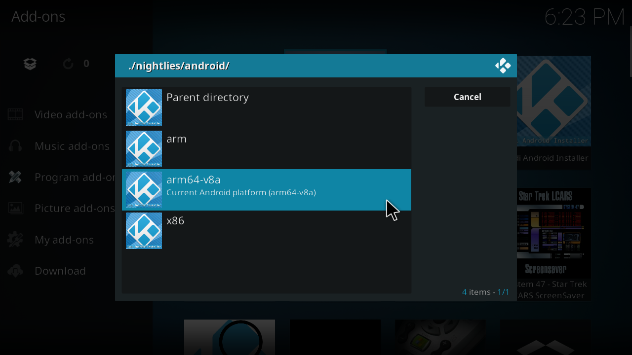This screenshot has height=355, width=632.
Task: Click the x86 folder icon
Action: coord(144,231)
